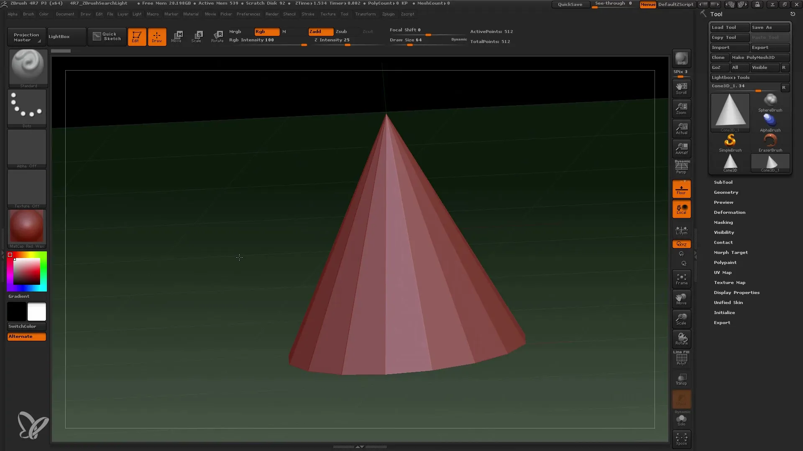Open the Preferences menu
The image size is (803, 451).
(x=248, y=14)
